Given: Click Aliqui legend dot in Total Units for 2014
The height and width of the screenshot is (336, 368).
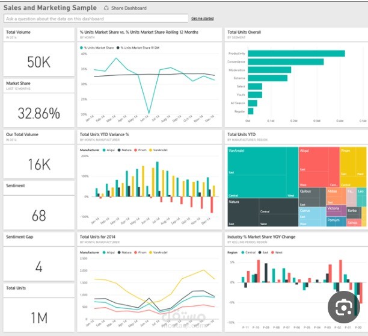Looking at the screenshot, I should 104,252.
